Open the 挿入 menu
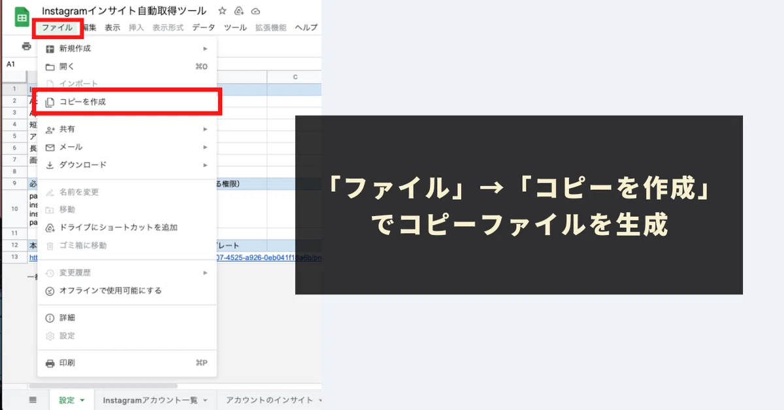The image size is (784, 410). pyautogui.click(x=137, y=27)
